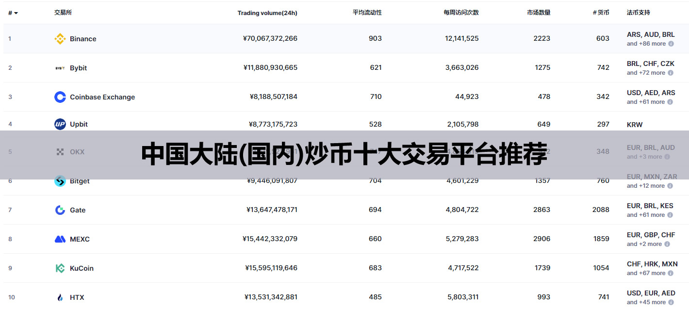Click info icon beside 'and +12 more'
689x310 pixels.
(x=670, y=186)
